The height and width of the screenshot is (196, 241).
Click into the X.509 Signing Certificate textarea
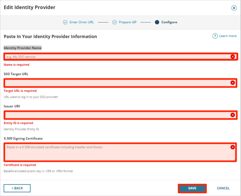[115, 153]
